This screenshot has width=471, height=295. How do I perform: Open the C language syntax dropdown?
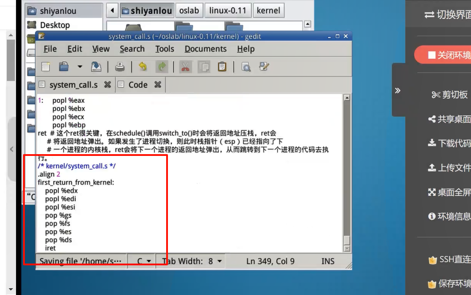pyautogui.click(x=144, y=261)
